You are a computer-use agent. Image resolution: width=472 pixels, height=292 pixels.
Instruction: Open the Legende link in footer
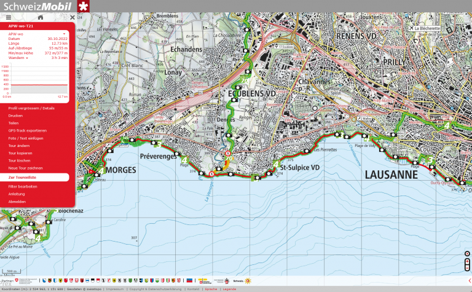pos(229,288)
